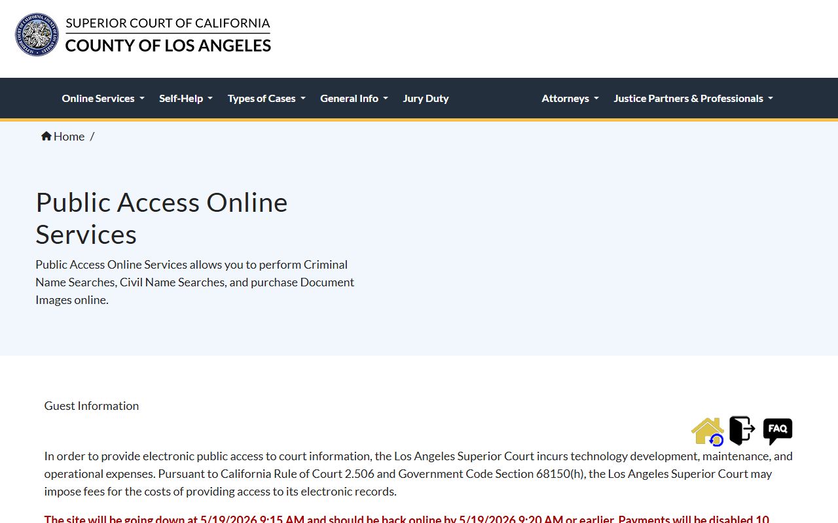
Task: Expand the Online Services dropdown
Action: (103, 98)
